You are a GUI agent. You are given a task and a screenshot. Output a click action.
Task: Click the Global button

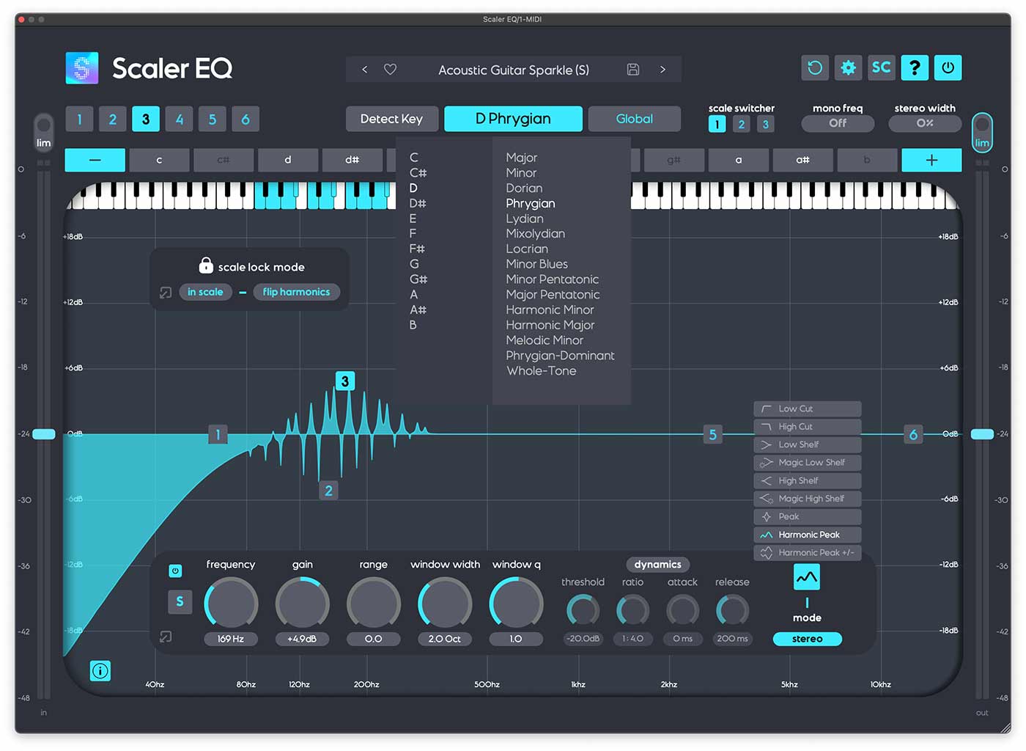(634, 118)
